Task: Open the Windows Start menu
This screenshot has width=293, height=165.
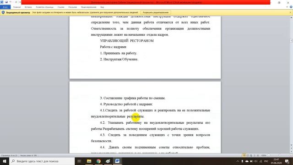Action: (x=5, y=161)
